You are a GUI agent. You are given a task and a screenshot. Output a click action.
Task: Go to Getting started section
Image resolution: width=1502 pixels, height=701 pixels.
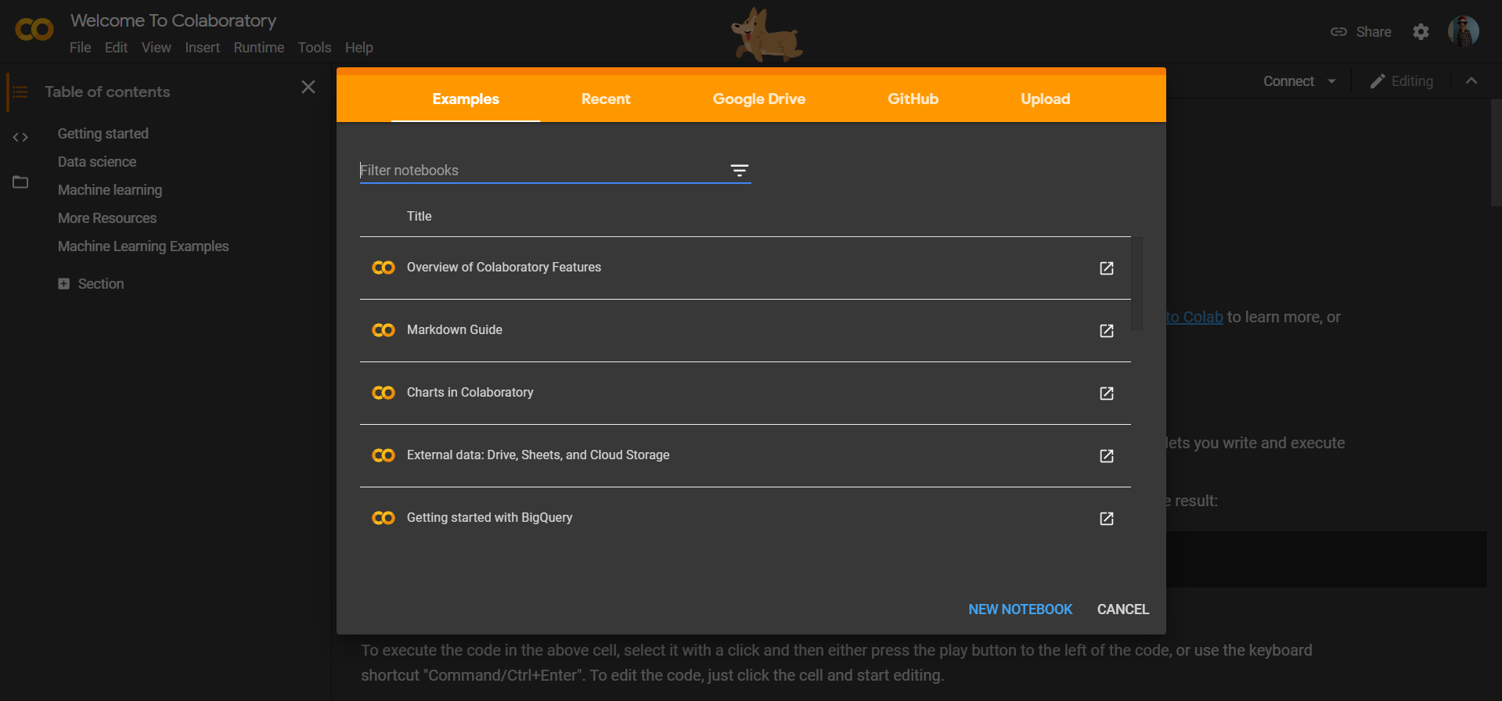(103, 134)
